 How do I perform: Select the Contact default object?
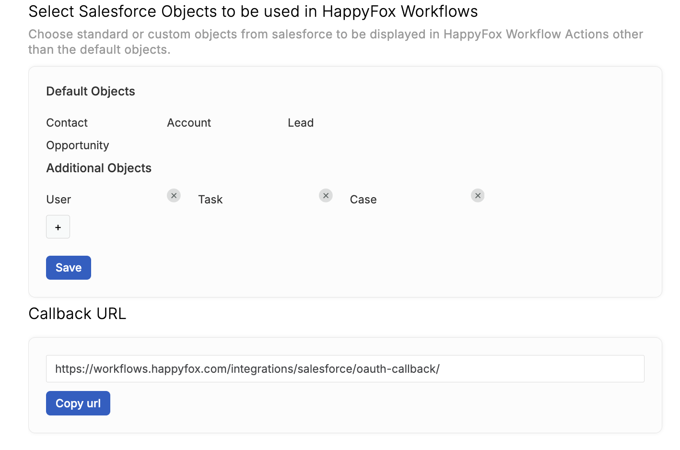click(67, 123)
